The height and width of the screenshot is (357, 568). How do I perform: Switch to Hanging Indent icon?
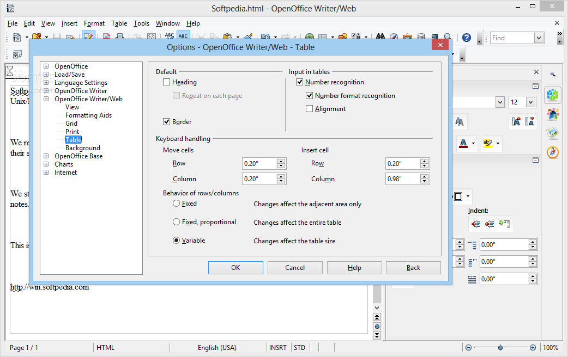coord(504,224)
